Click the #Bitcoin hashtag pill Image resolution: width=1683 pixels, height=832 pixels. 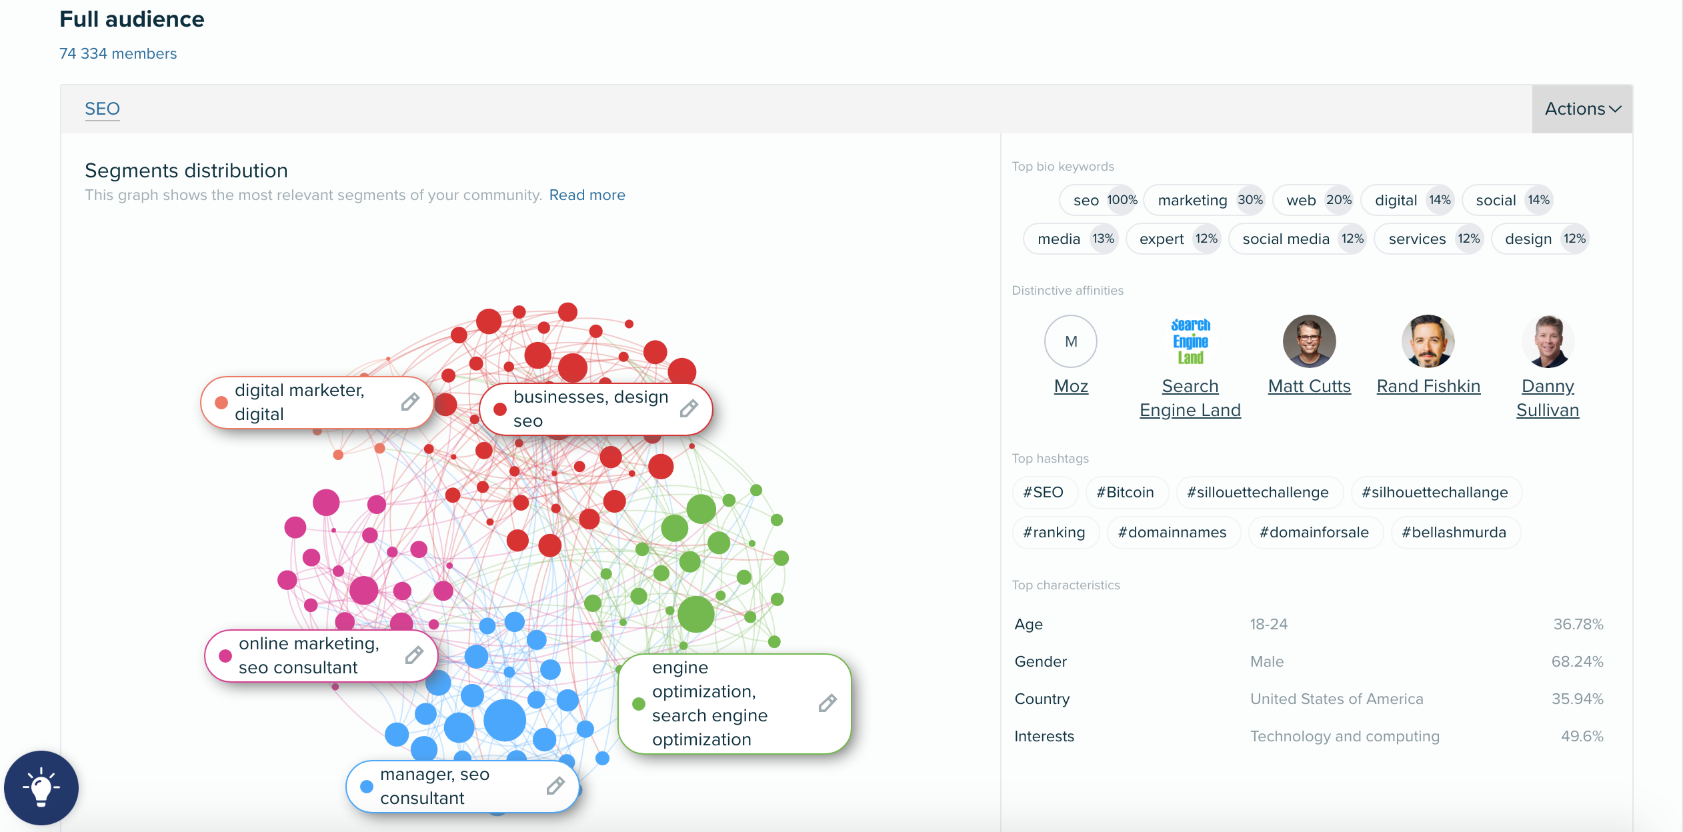[1126, 492]
